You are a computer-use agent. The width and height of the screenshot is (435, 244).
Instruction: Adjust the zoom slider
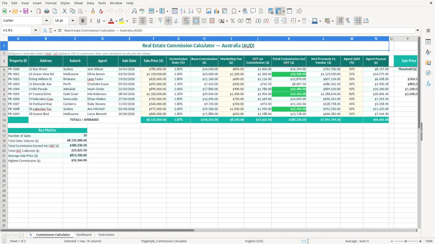click(406, 241)
